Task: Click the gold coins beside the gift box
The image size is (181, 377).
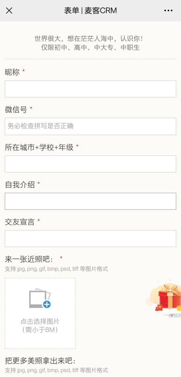Action: 179,308
